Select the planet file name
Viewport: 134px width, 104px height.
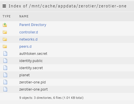click(24, 75)
